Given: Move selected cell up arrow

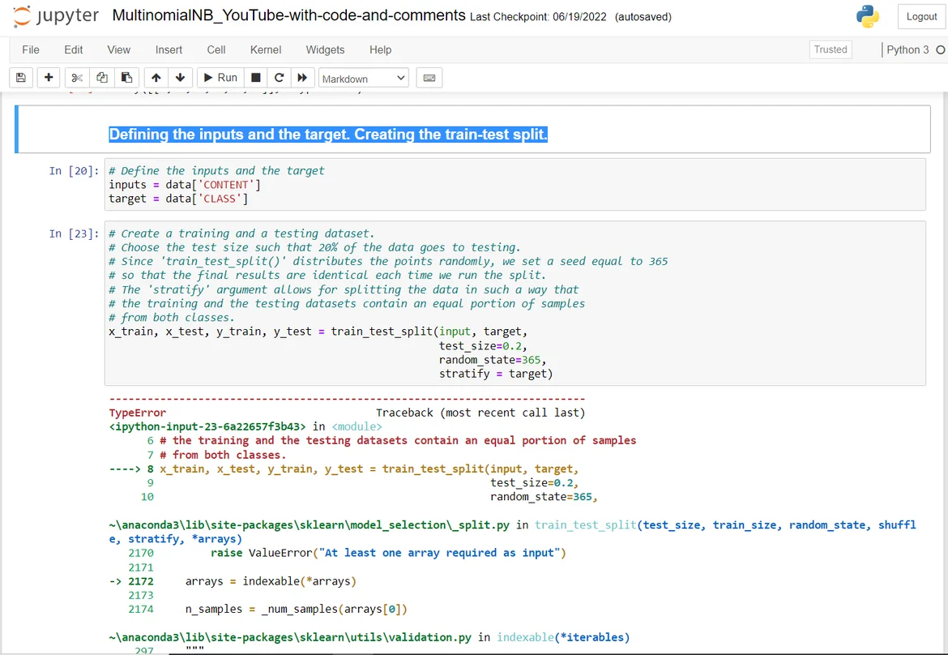Looking at the screenshot, I should (x=156, y=78).
